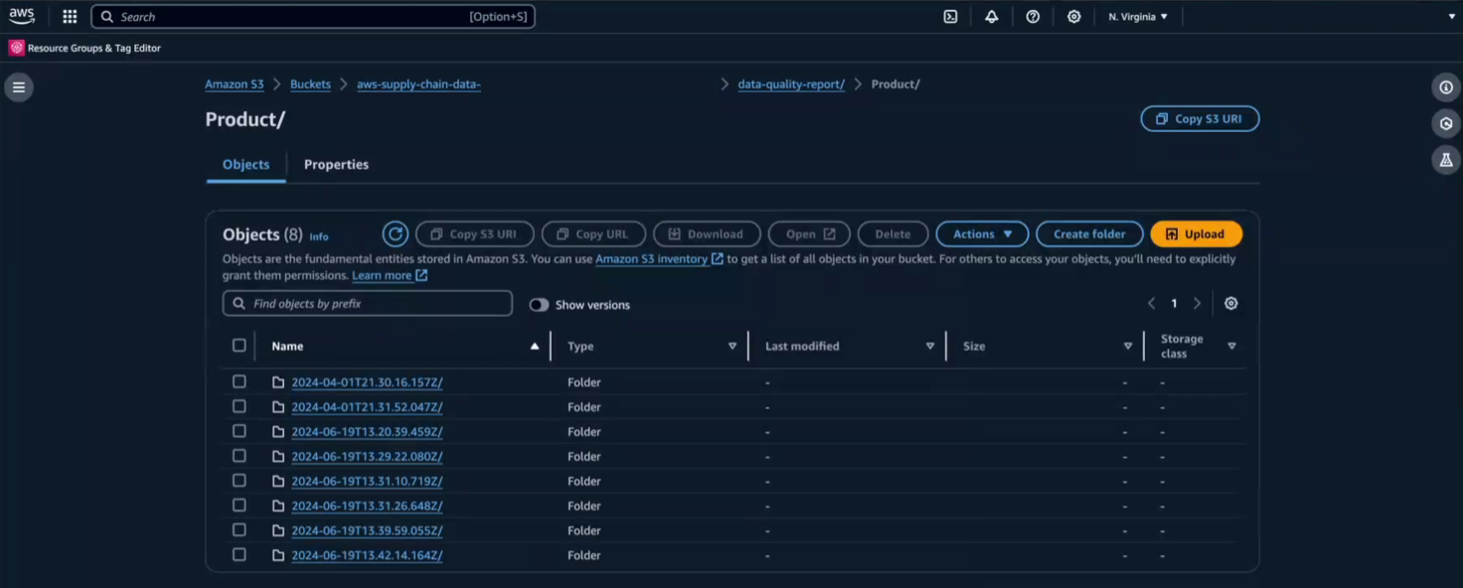This screenshot has height=588, width=1463.
Task: Open the notifications bell
Action: click(991, 16)
